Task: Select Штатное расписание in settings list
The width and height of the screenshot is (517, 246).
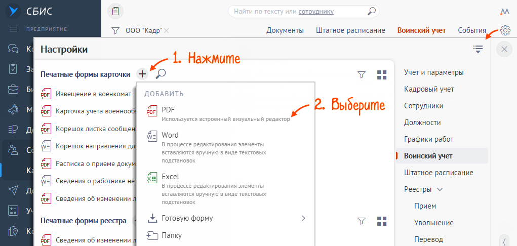Action: [439, 173]
